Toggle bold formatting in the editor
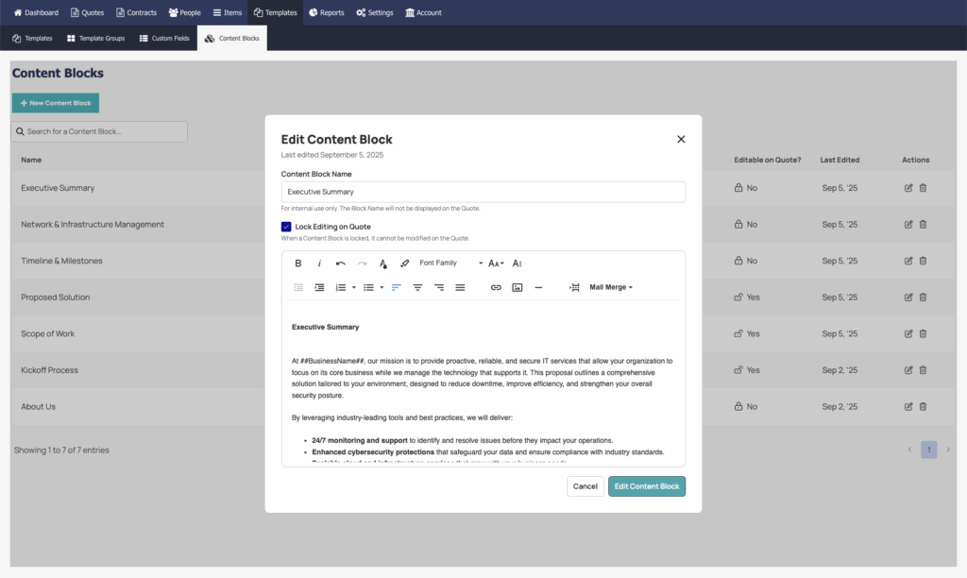 click(298, 263)
